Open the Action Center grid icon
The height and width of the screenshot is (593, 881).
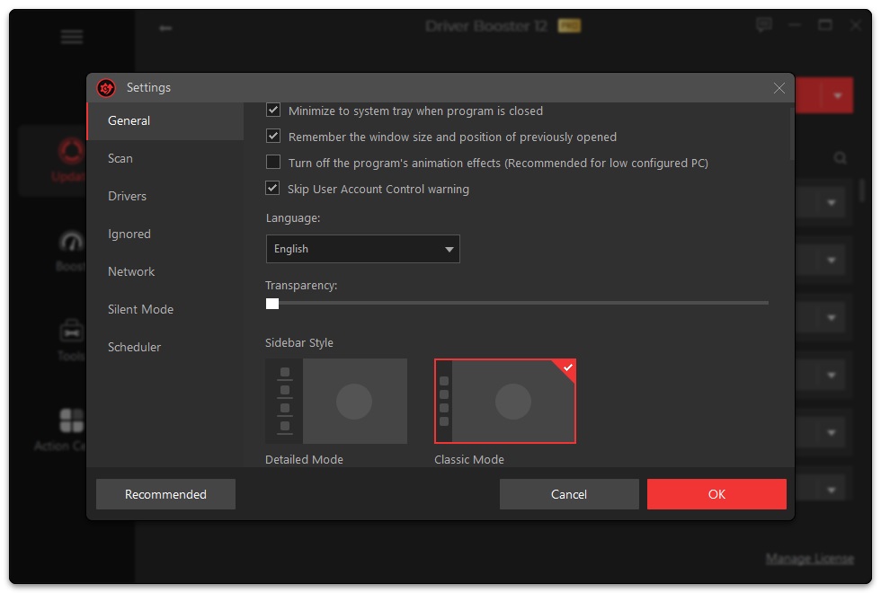[71, 420]
